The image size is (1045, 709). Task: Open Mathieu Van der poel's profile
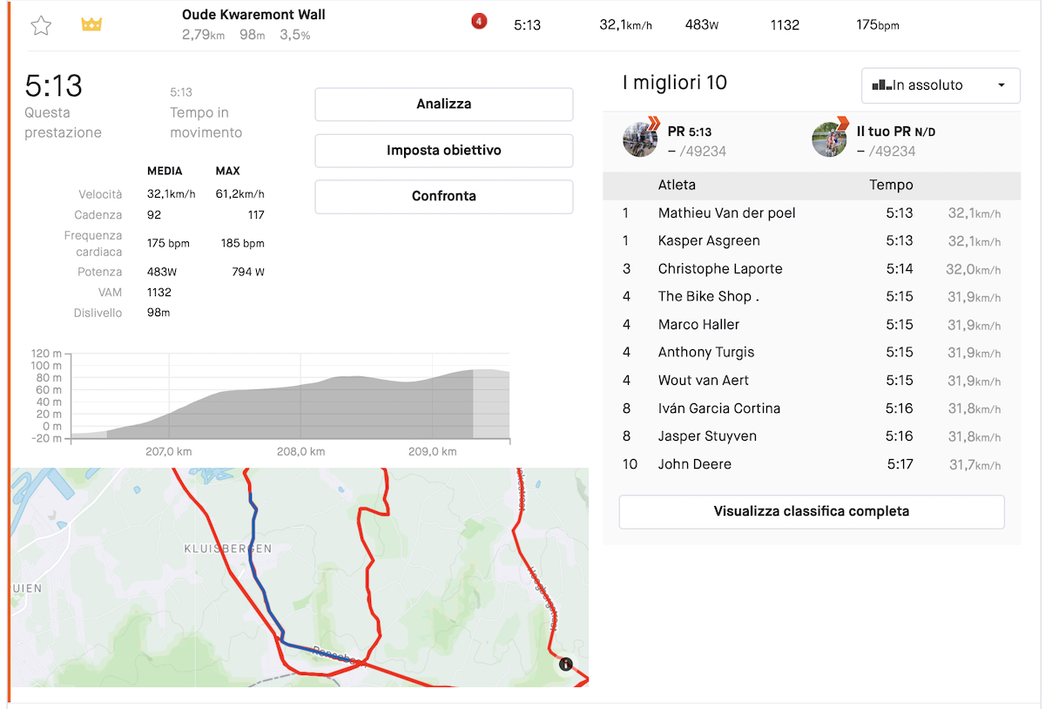pyautogui.click(x=726, y=213)
